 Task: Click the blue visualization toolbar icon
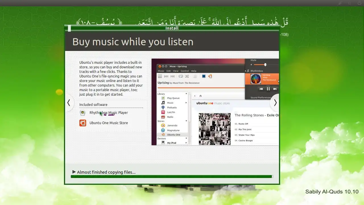(204, 76)
